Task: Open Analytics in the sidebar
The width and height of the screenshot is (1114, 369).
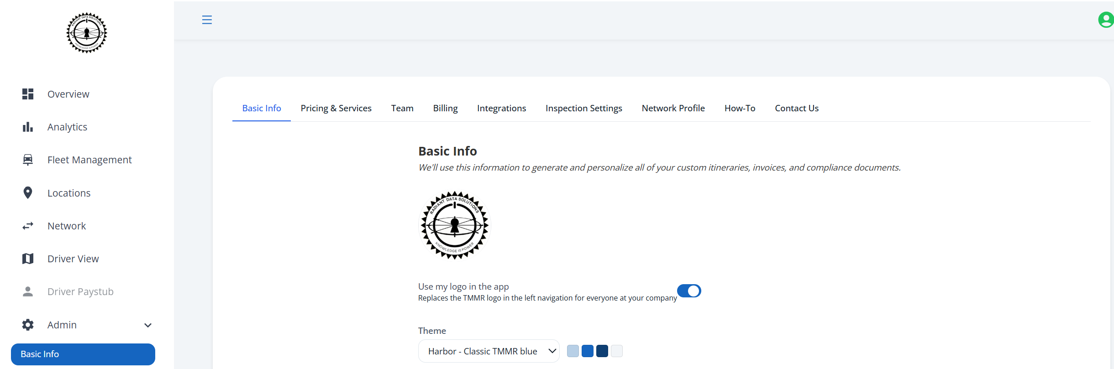Action: tap(67, 127)
